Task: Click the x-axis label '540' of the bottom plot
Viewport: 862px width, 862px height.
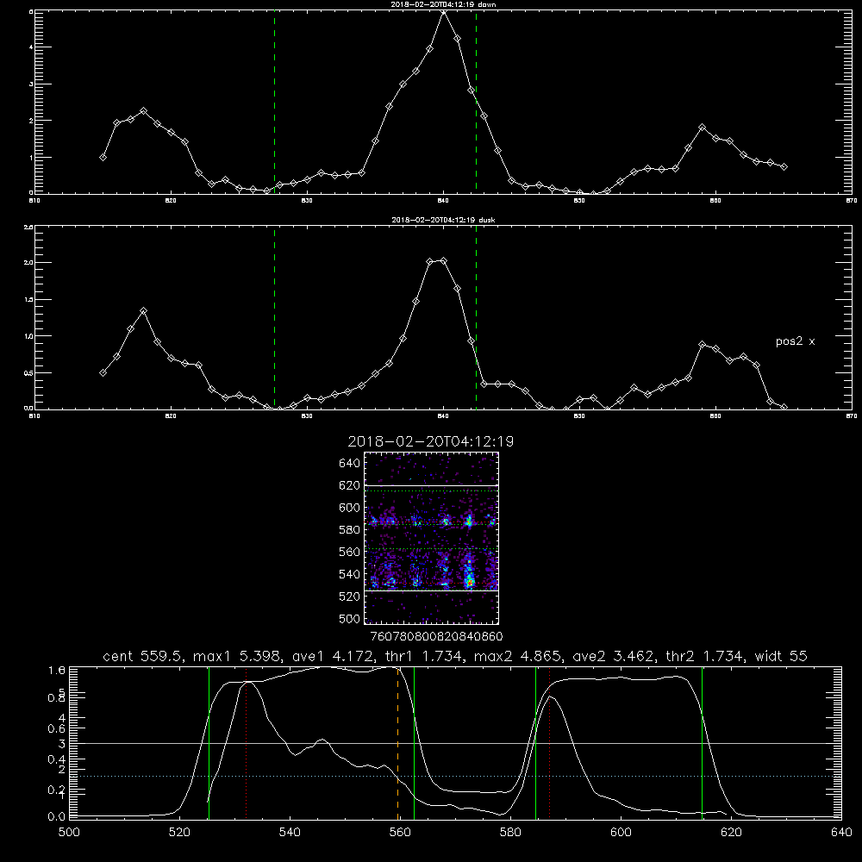Action: [290, 833]
